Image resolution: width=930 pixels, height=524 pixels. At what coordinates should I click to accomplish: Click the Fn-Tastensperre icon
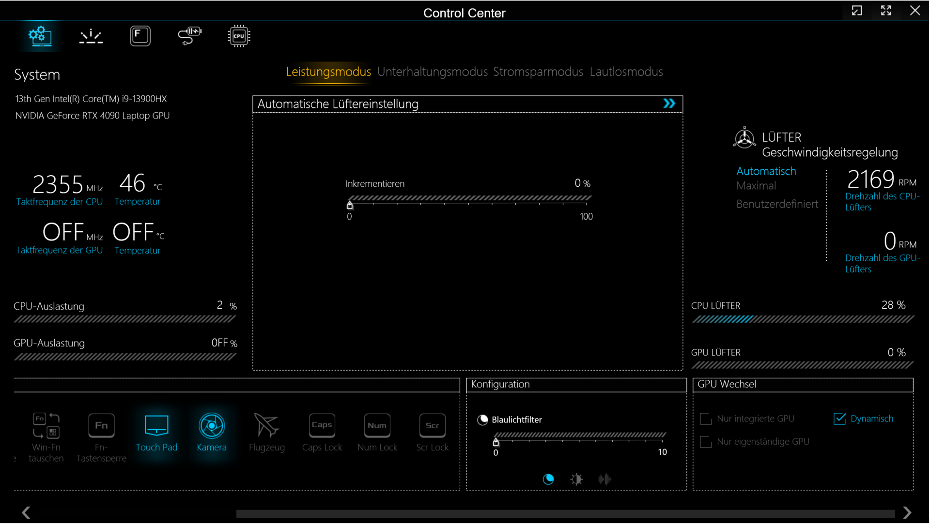[x=101, y=426]
